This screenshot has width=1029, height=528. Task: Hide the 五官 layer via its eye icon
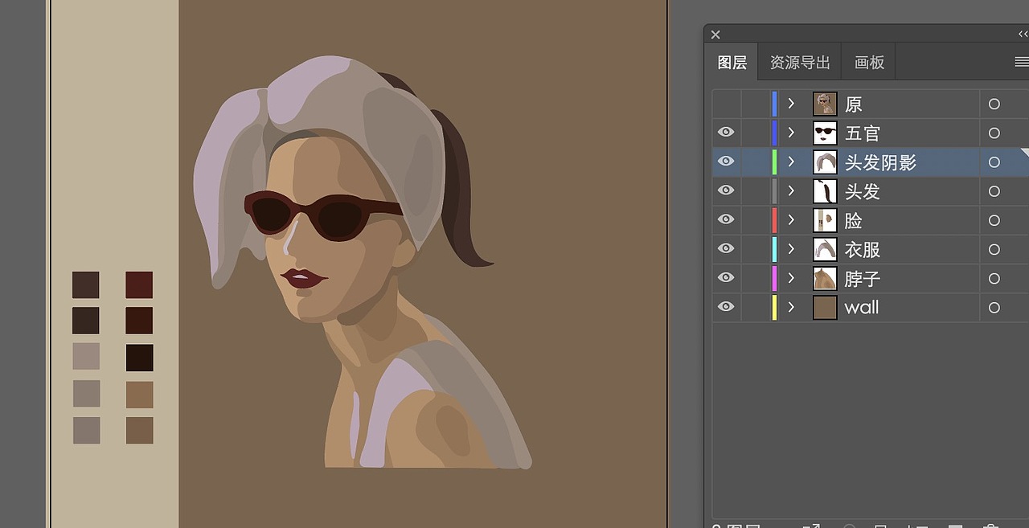[726, 133]
